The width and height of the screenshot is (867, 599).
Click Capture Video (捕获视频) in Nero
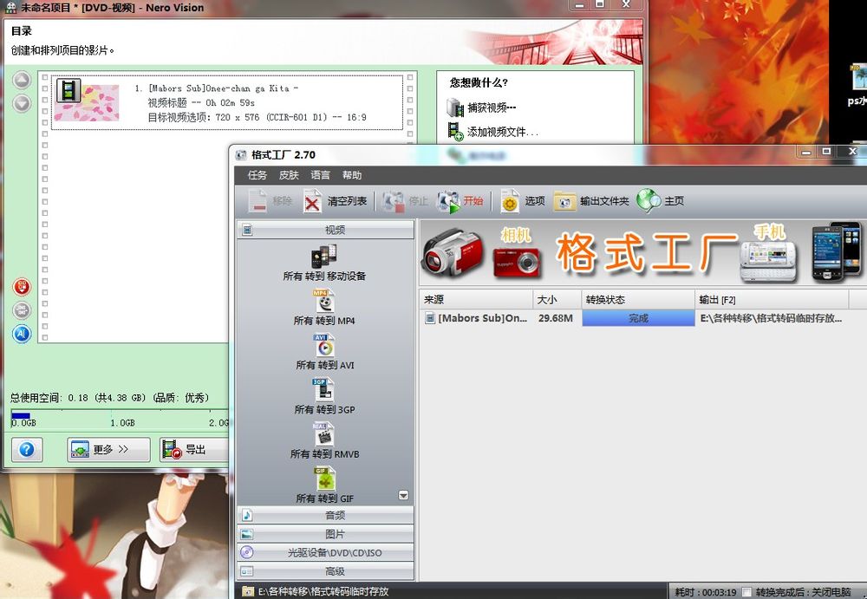point(481,107)
